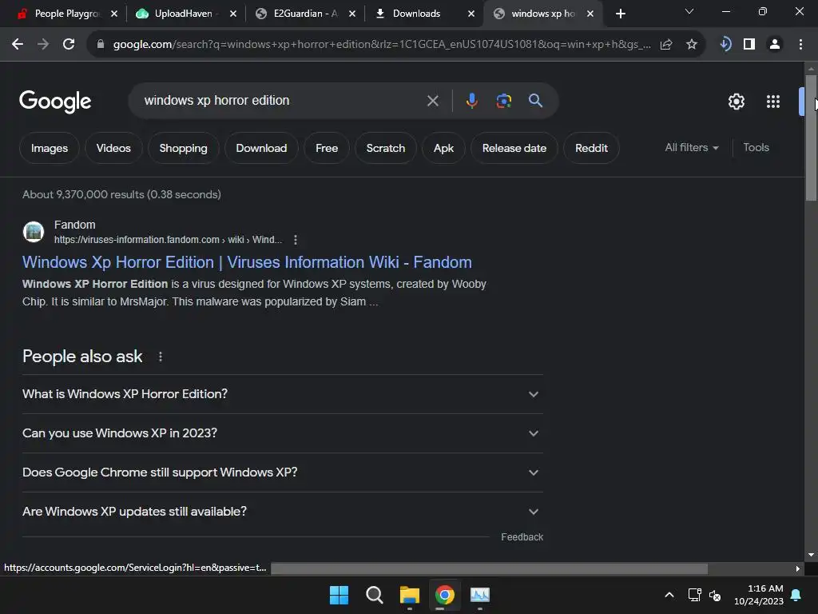Filter results by Images
Screen dimensions: 818x614
pyautogui.click(x=50, y=148)
